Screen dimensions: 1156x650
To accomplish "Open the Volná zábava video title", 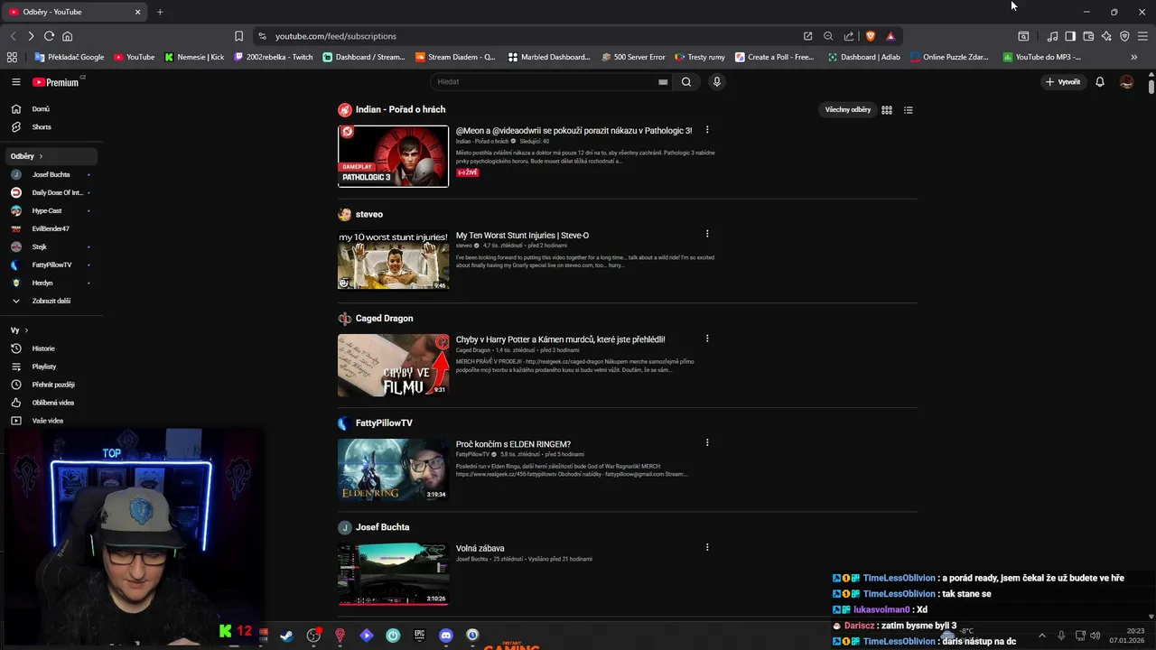I will pos(480,548).
